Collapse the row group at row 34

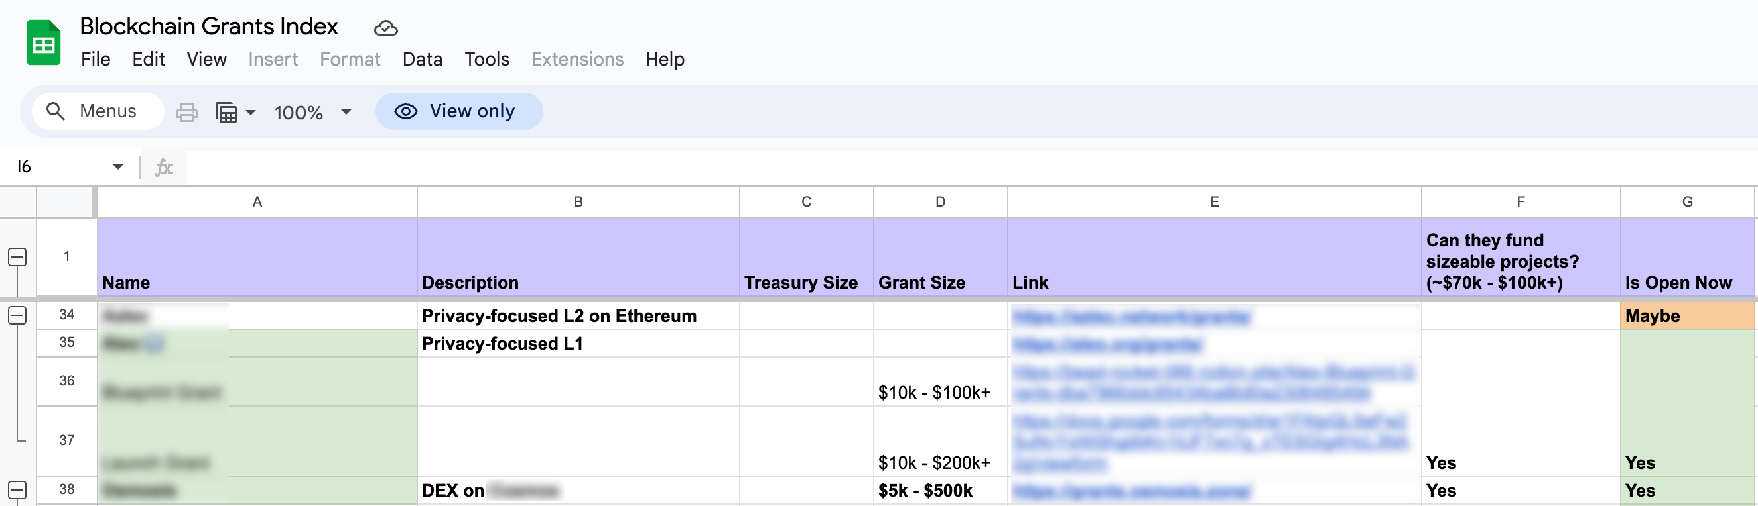coord(17,315)
